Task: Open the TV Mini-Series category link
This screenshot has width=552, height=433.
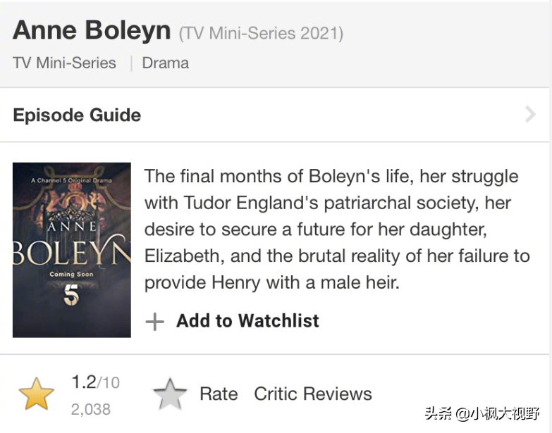Action: (64, 63)
